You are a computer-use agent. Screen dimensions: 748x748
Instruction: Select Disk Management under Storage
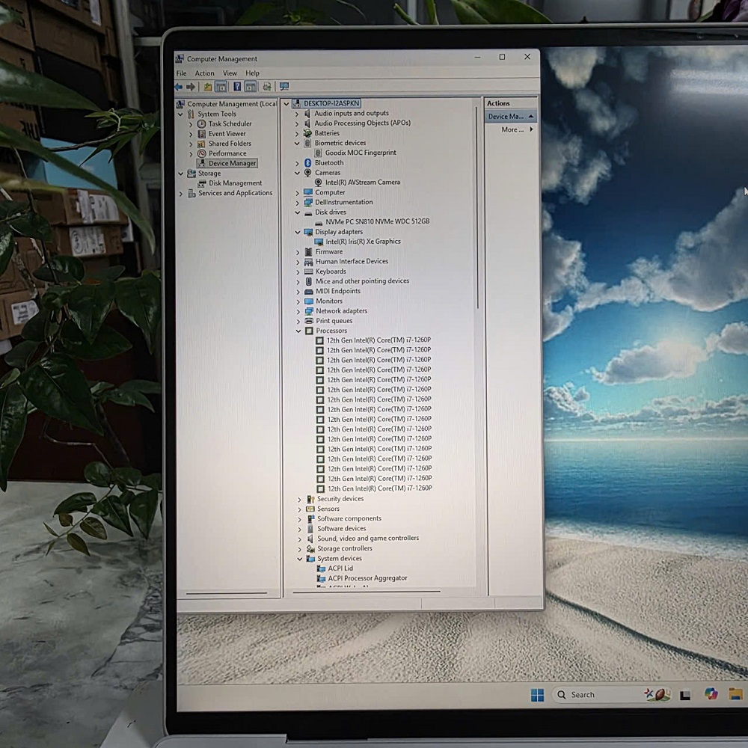tap(235, 183)
